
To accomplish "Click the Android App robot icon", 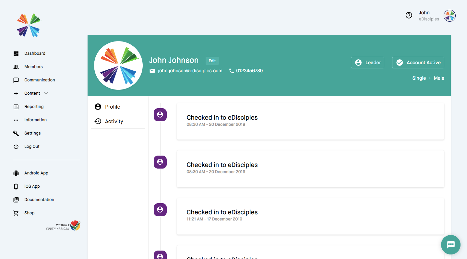I will (x=16, y=173).
